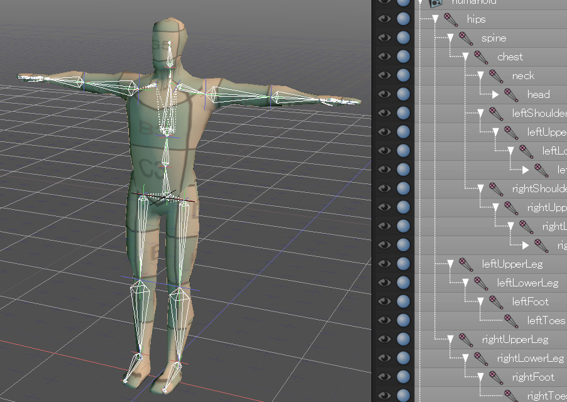Click the bone icon beside chest
The width and height of the screenshot is (567, 402).
pyautogui.click(x=481, y=57)
